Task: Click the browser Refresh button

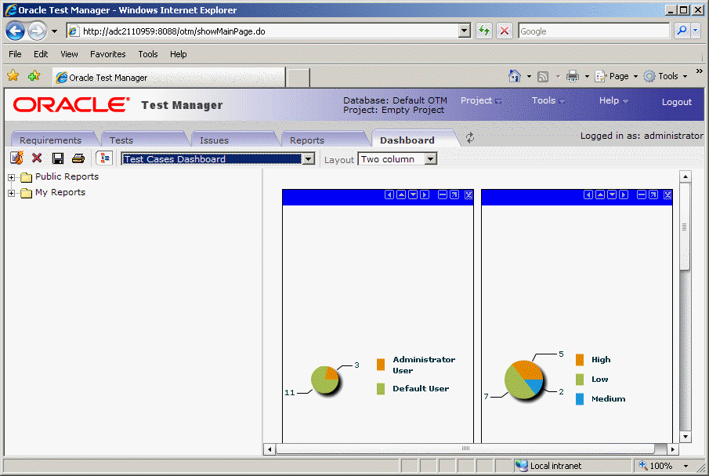Action: [484, 31]
